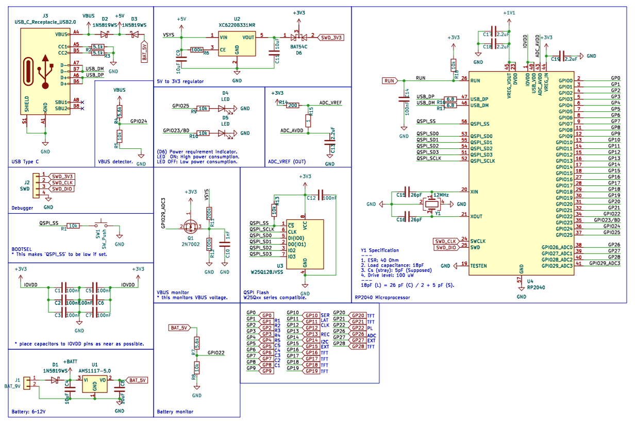
Task: Click the 'BOOTSEL' section label
Action: coord(23,248)
